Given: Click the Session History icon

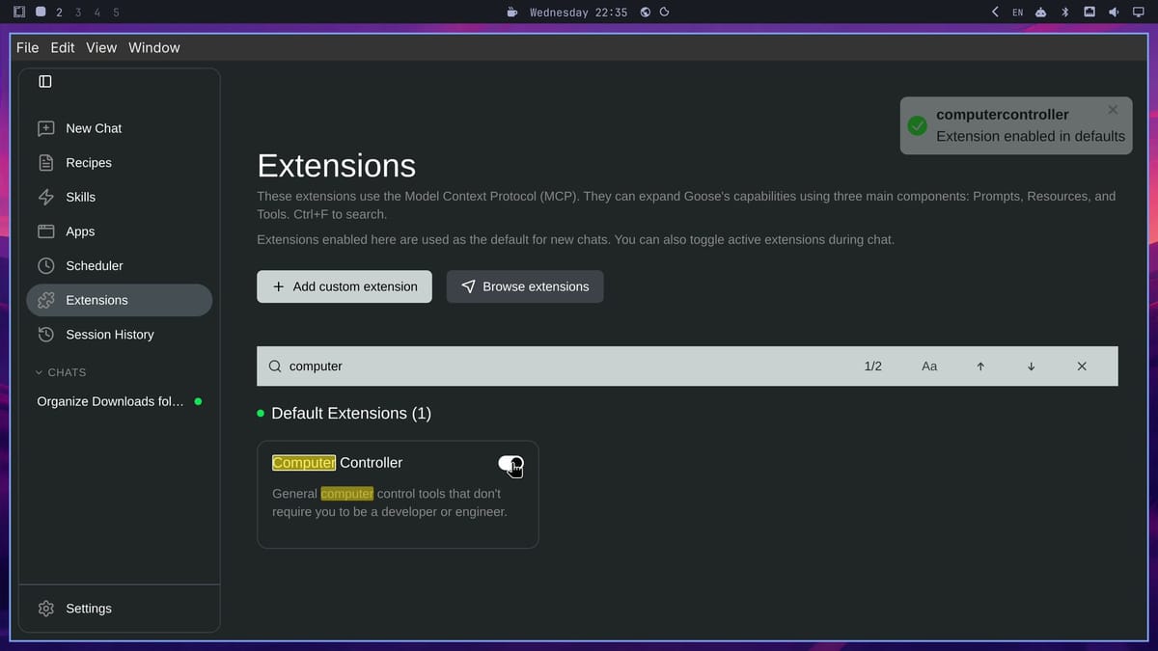Looking at the screenshot, I should 45,335.
